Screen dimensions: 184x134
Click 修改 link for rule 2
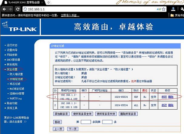(164, 105)
